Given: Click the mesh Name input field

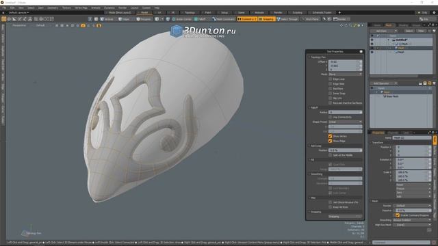Looking at the screenshot, I should (412, 138).
